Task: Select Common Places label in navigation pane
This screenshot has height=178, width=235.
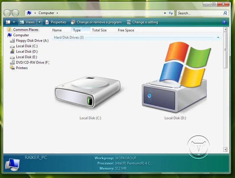Action: pyautogui.click(x=26, y=30)
